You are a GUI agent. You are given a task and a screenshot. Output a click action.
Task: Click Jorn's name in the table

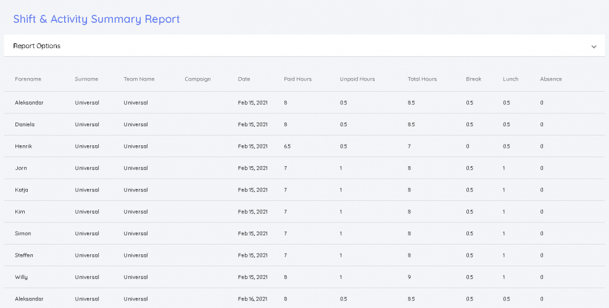coord(21,168)
